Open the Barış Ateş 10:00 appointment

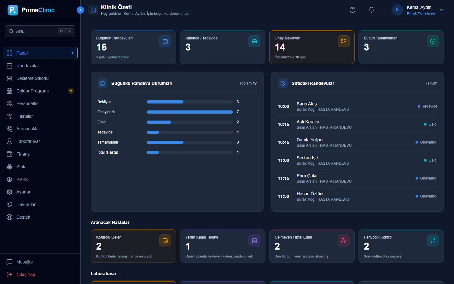358,106
